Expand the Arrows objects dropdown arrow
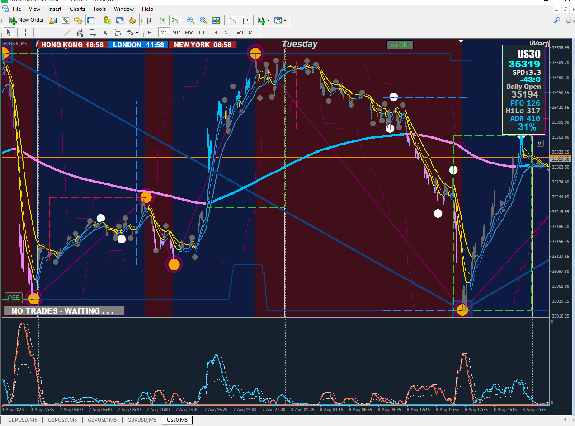The height and width of the screenshot is (426, 575). coord(137,33)
